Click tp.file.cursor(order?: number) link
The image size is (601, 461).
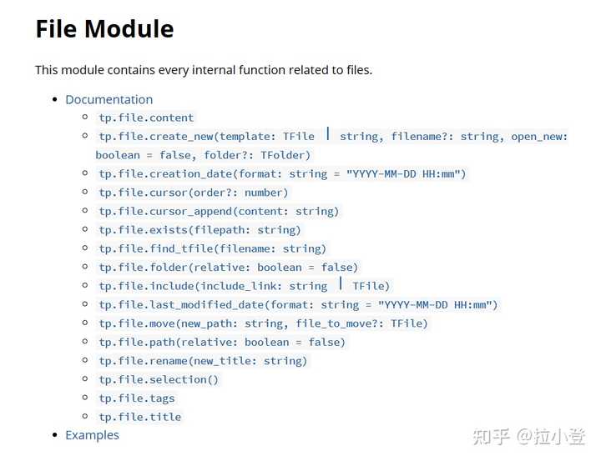193,193
